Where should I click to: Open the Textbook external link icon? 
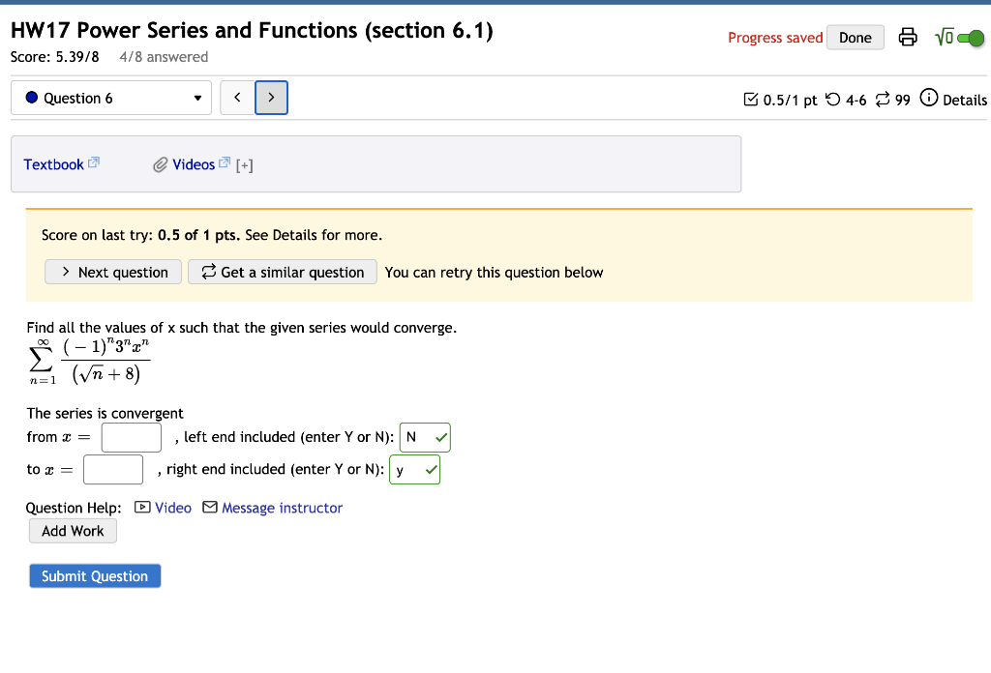coord(94,161)
